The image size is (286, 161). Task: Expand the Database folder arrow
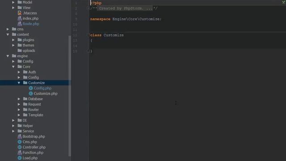coord(19,99)
